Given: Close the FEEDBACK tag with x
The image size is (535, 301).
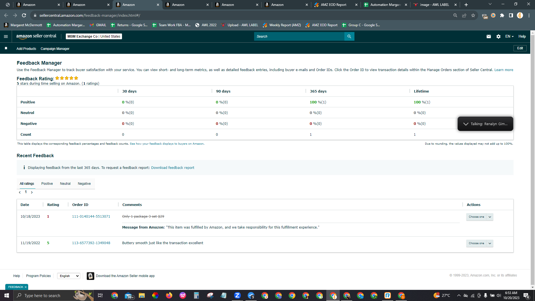Looking at the screenshot, I should point(26,287).
